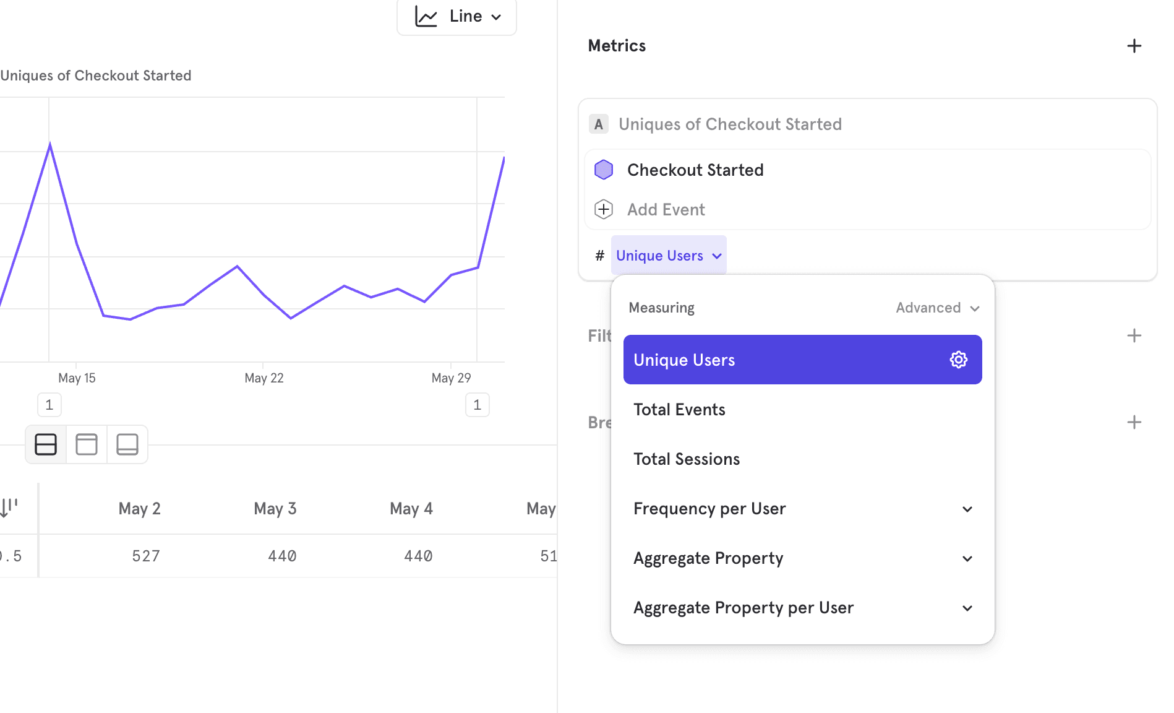
Task: Click the plus icon in the Breakdown row
Action: (1134, 422)
